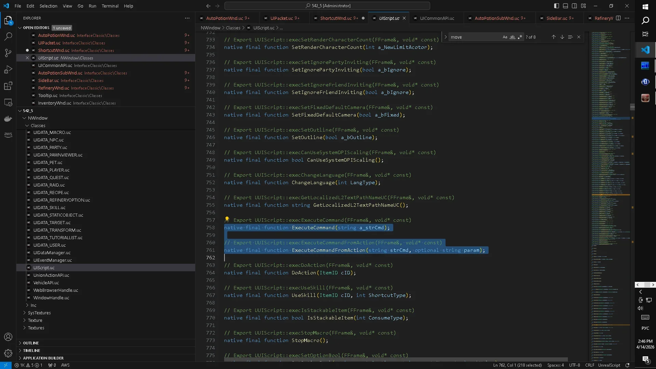Close the find widget
This screenshot has width=656, height=369.
tap(579, 37)
